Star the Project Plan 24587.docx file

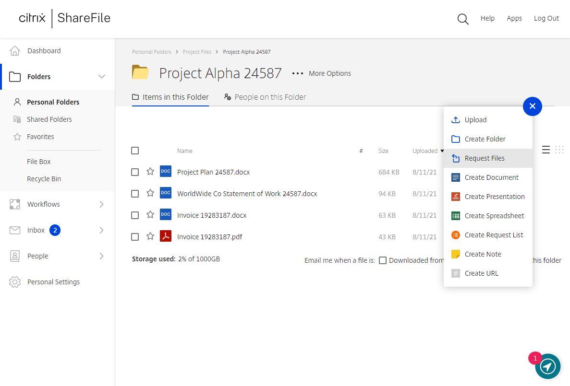click(150, 172)
